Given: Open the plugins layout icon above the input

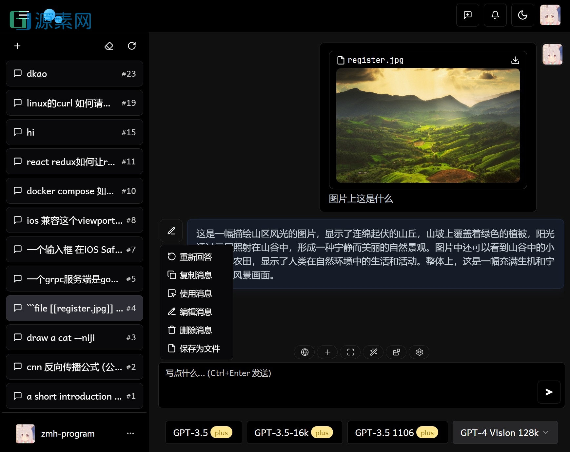Looking at the screenshot, I should (396, 352).
